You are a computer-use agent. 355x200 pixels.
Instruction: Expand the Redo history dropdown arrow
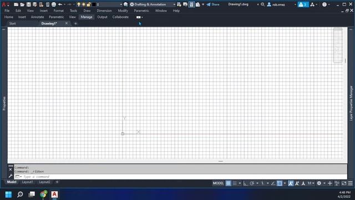point(74,4)
